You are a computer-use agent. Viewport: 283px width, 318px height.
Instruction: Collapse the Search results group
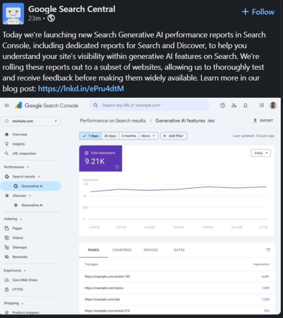tap(39, 176)
